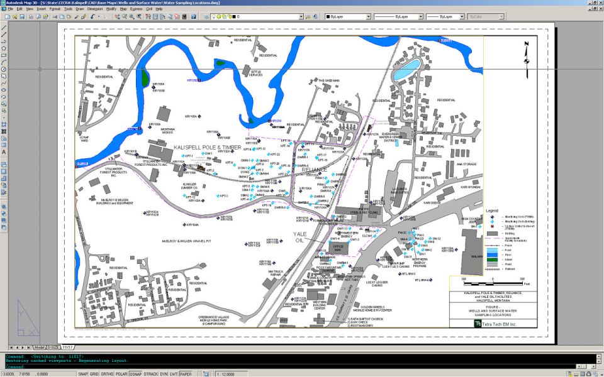The height and width of the screenshot is (377, 604).
Task: Open the Draw menu
Action: (x=80, y=8)
